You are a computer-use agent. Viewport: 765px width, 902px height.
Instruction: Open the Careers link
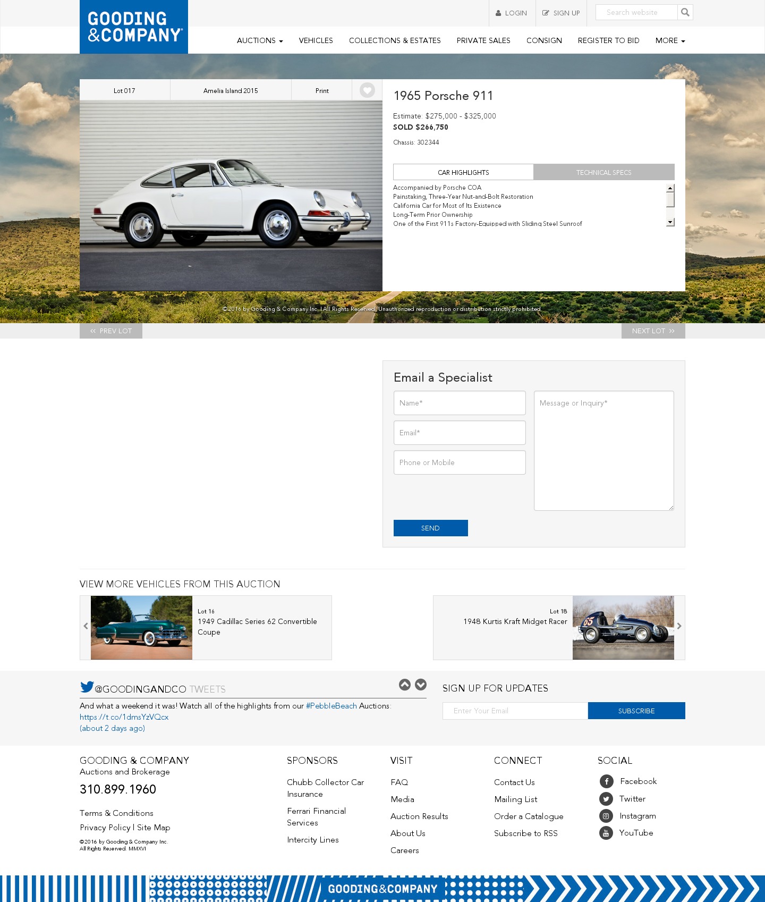pyautogui.click(x=405, y=850)
